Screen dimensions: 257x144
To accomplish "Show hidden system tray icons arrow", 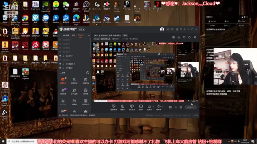I will [229, 141].
